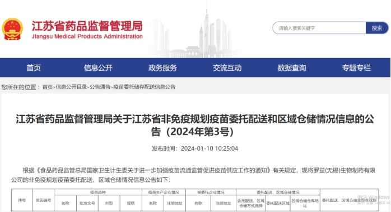
Task: Click the 批准文号 table header cell
Action: click(87, 203)
